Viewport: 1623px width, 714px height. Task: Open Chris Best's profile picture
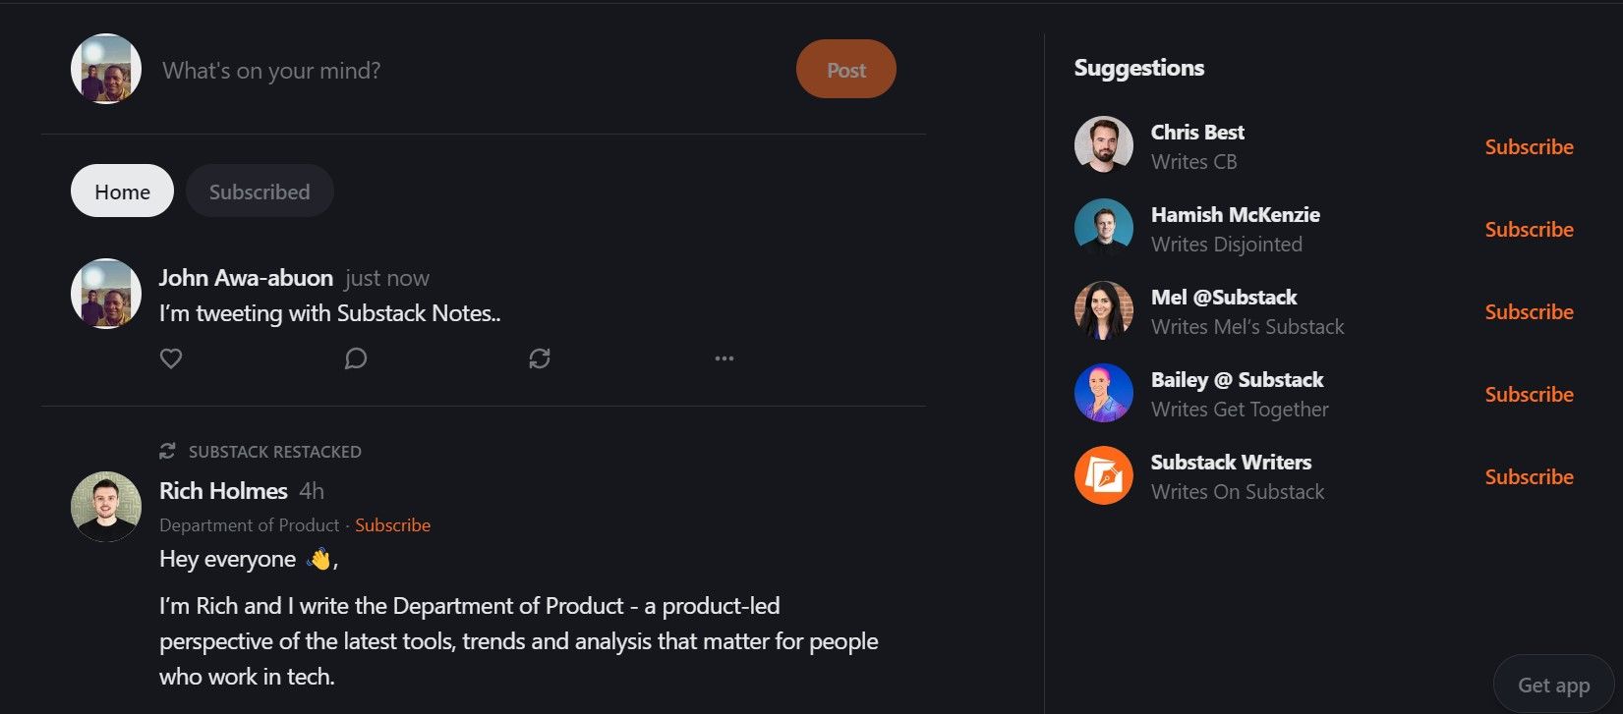tap(1104, 145)
